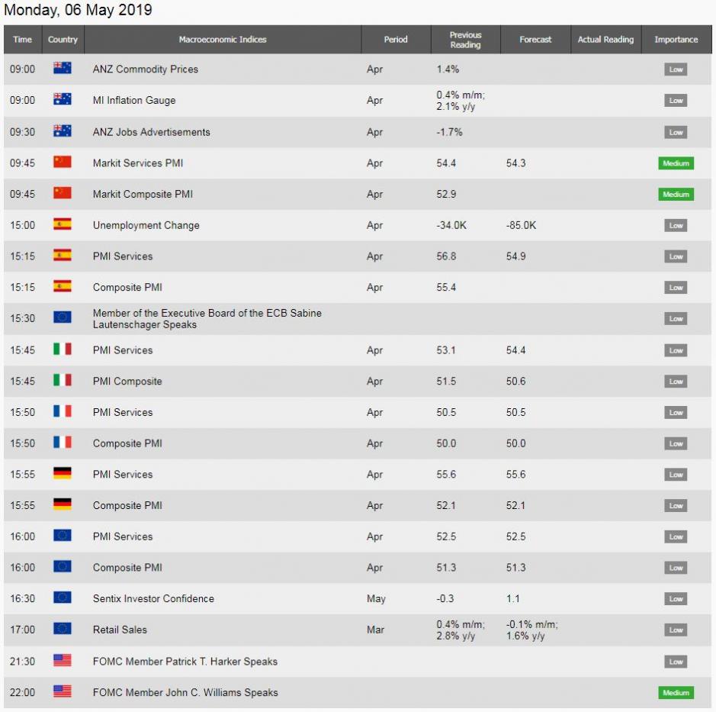
Task: Click EU flag beside Sentix Investor Confidence
Action: point(63,598)
